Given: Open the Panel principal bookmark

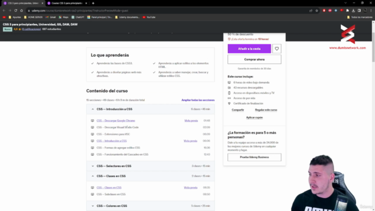Looking at the screenshot, I should 100,17.
